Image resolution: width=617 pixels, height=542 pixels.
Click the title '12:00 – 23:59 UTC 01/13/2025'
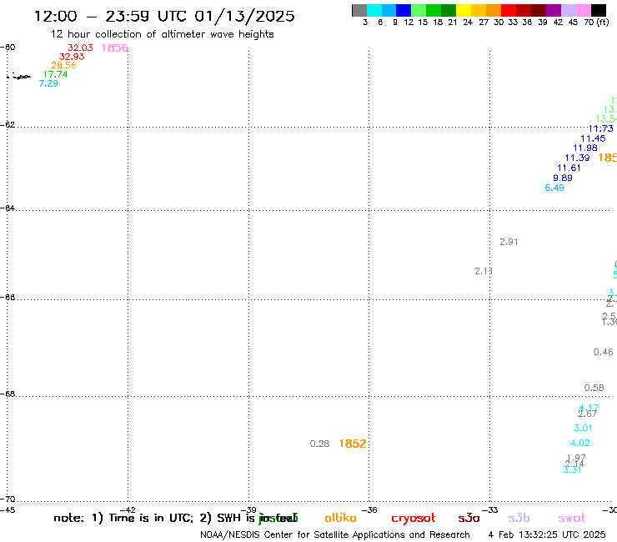tap(164, 16)
